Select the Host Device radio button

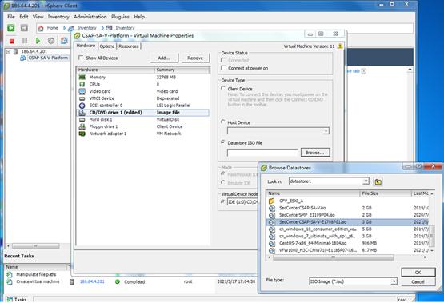click(223, 122)
